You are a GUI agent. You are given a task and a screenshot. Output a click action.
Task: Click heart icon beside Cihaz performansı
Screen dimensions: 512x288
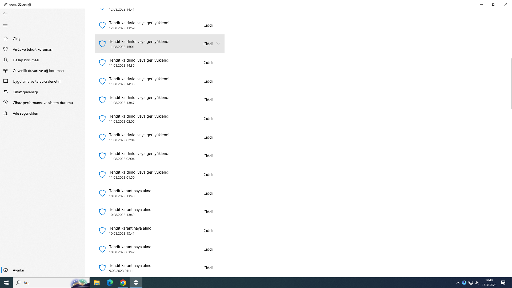(6, 103)
